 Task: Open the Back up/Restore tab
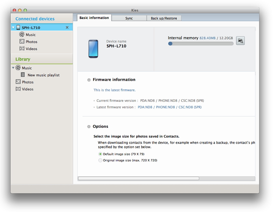pos(164,18)
